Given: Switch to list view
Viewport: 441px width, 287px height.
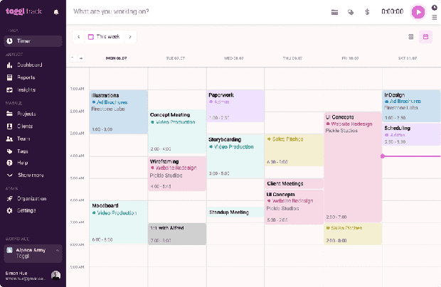Looking at the screenshot, I should (x=411, y=37).
